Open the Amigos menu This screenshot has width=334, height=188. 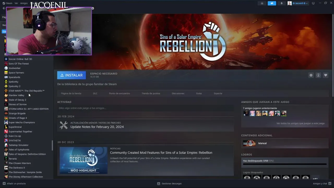24,3
